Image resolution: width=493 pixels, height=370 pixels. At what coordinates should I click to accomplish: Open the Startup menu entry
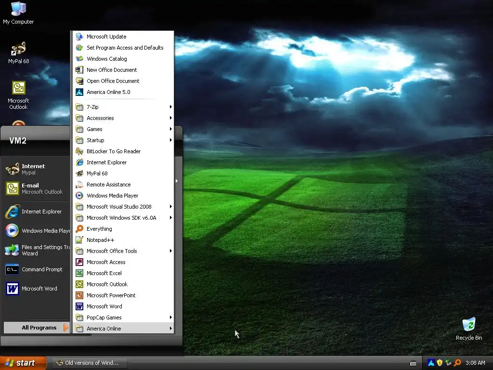point(123,140)
